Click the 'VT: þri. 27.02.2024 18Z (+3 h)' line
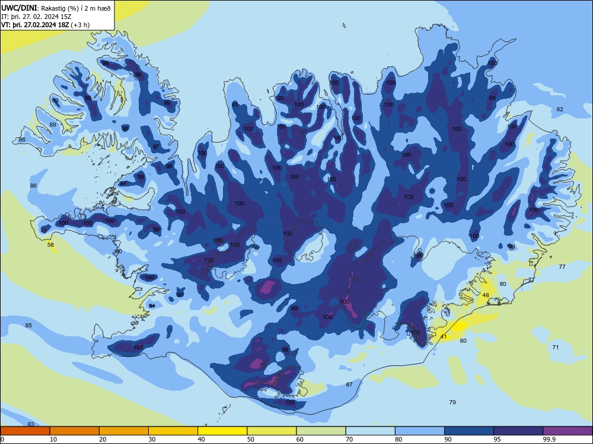Screen dimensions: 593x444 tap(46, 25)
